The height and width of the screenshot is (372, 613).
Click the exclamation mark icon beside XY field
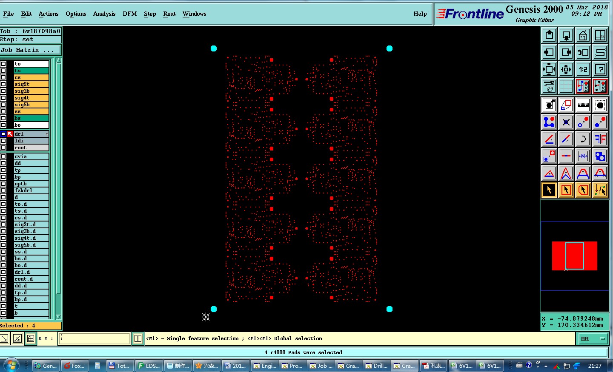click(x=138, y=338)
